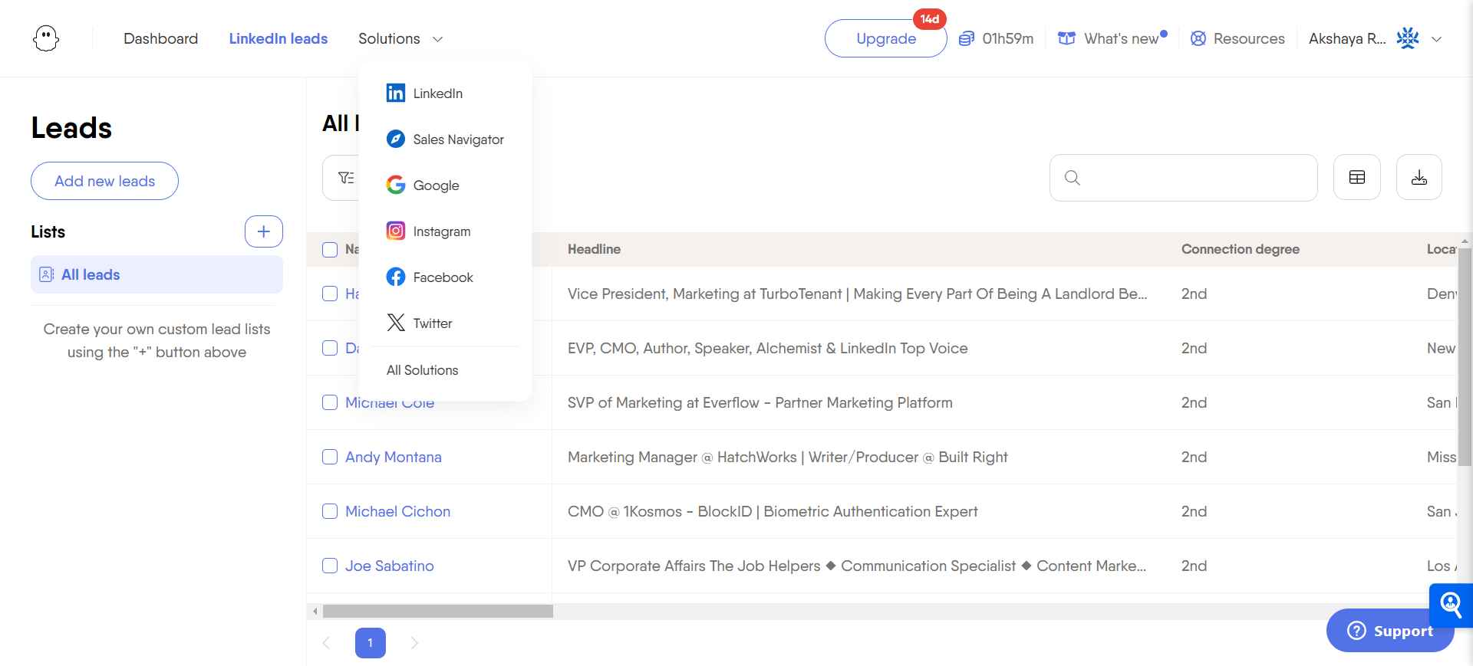Image resolution: width=1473 pixels, height=666 pixels.
Task: Click the plus icon to create list
Action: [264, 231]
